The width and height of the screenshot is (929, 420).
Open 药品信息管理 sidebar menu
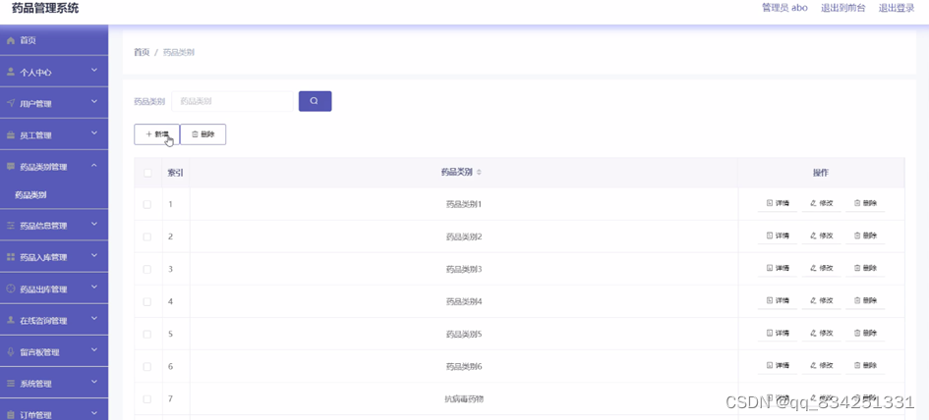click(54, 226)
